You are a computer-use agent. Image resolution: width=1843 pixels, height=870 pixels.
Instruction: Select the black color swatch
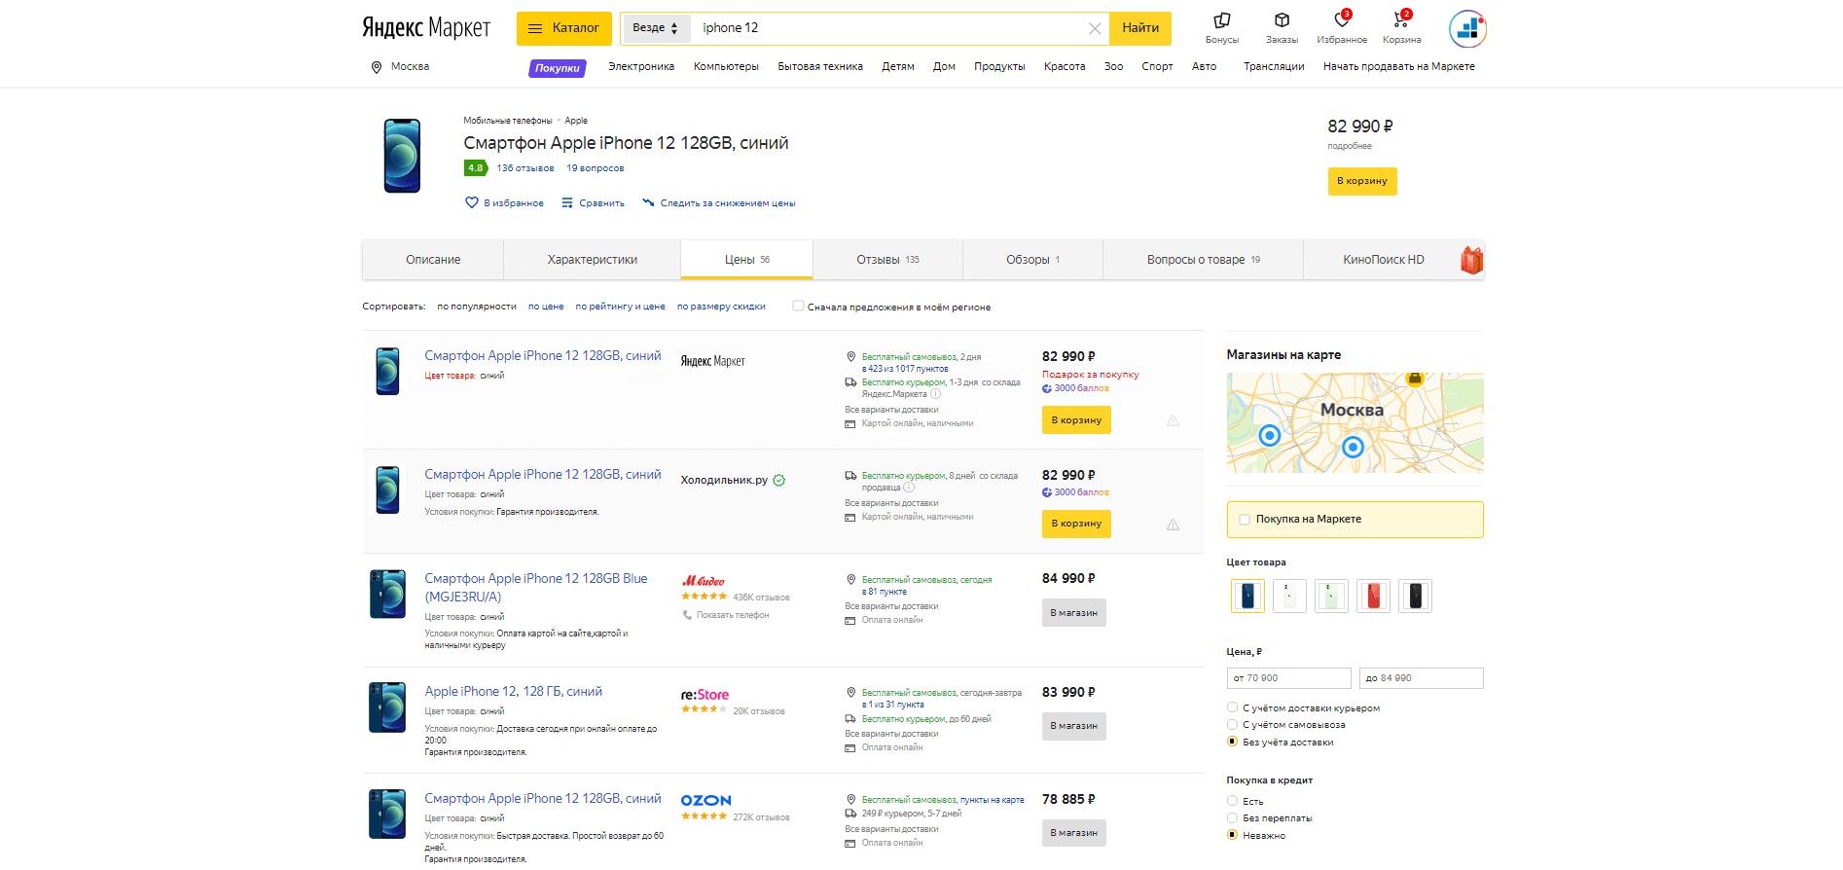[1415, 596]
